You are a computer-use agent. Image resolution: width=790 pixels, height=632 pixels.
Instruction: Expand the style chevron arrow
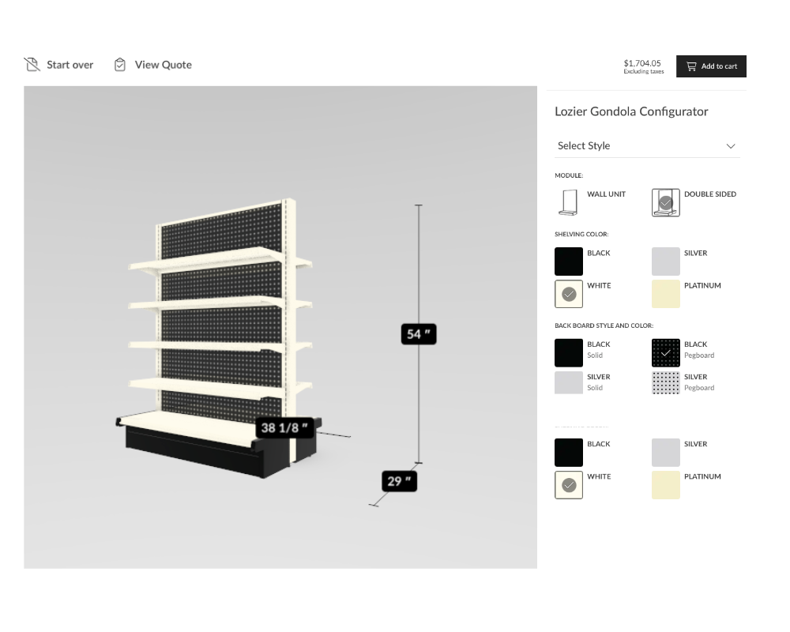click(x=731, y=146)
